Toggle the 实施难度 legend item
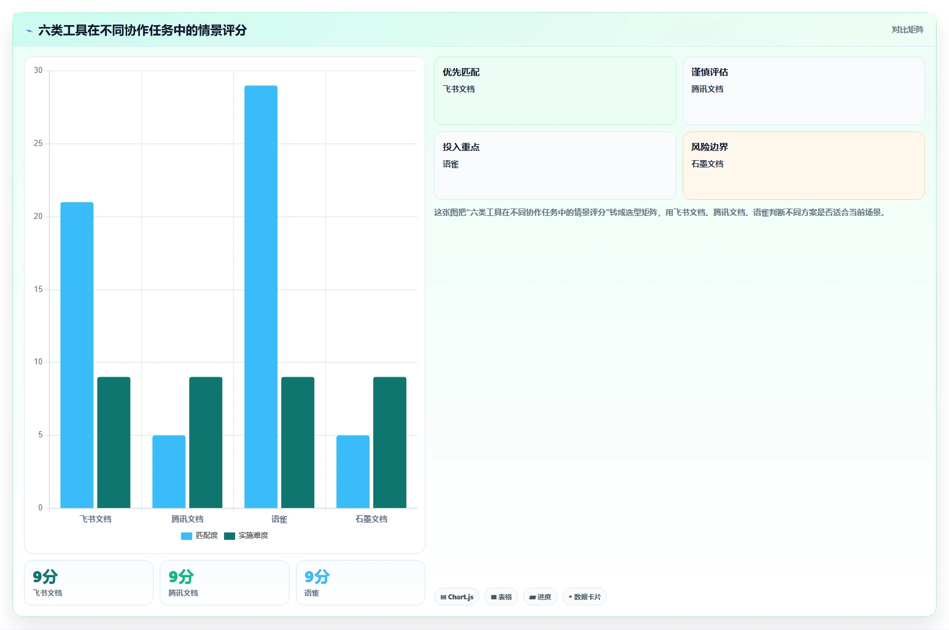Viewport: 949px width, 630px height. pyautogui.click(x=246, y=536)
